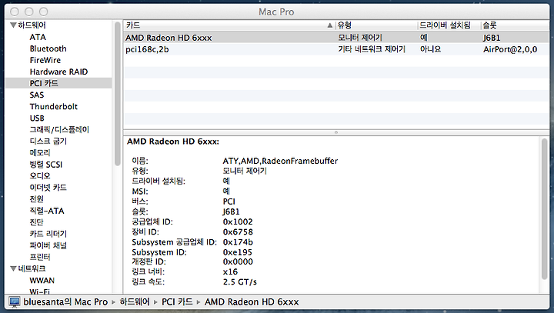This screenshot has height=313, width=554.
Task: Click the sort arrow in 카드 header
Action: 329,25
